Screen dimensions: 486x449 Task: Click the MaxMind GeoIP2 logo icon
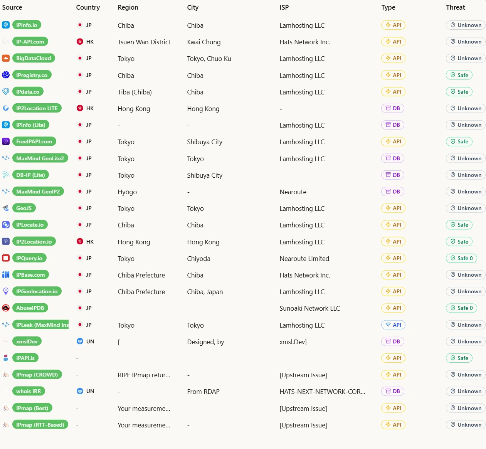(x=6, y=192)
